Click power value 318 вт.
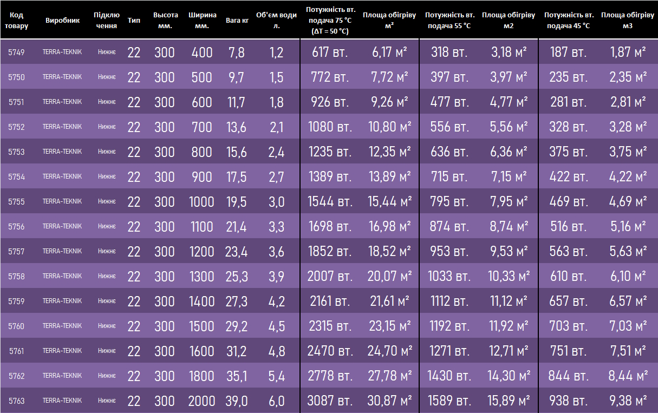Image resolution: width=658 pixels, height=413 pixels. [449, 53]
